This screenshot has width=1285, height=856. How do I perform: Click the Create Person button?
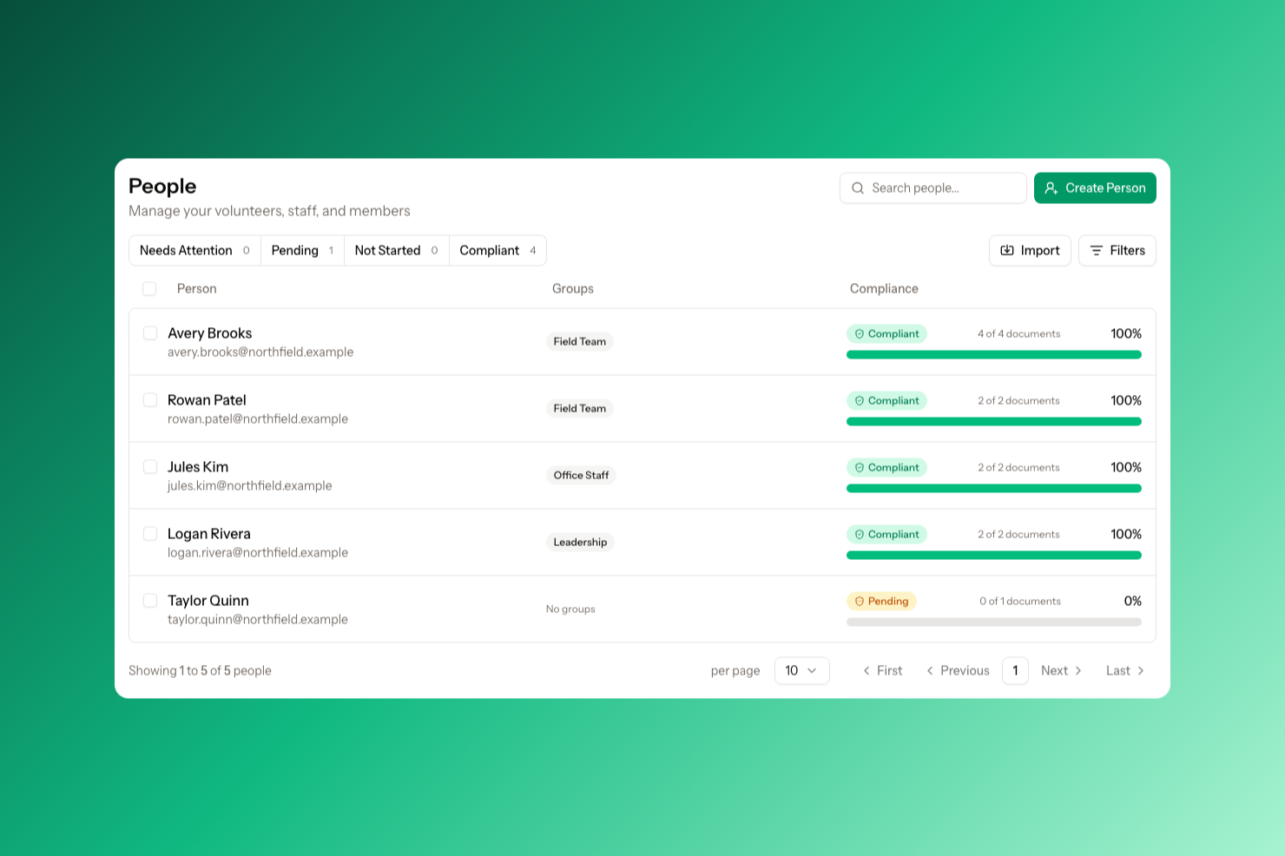(1095, 188)
